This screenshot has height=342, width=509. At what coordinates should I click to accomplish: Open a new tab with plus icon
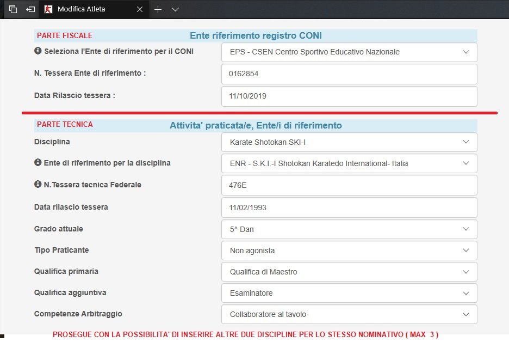[158, 9]
